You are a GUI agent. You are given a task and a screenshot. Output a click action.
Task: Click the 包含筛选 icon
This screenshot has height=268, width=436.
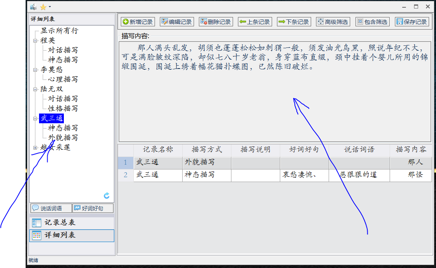(360, 21)
